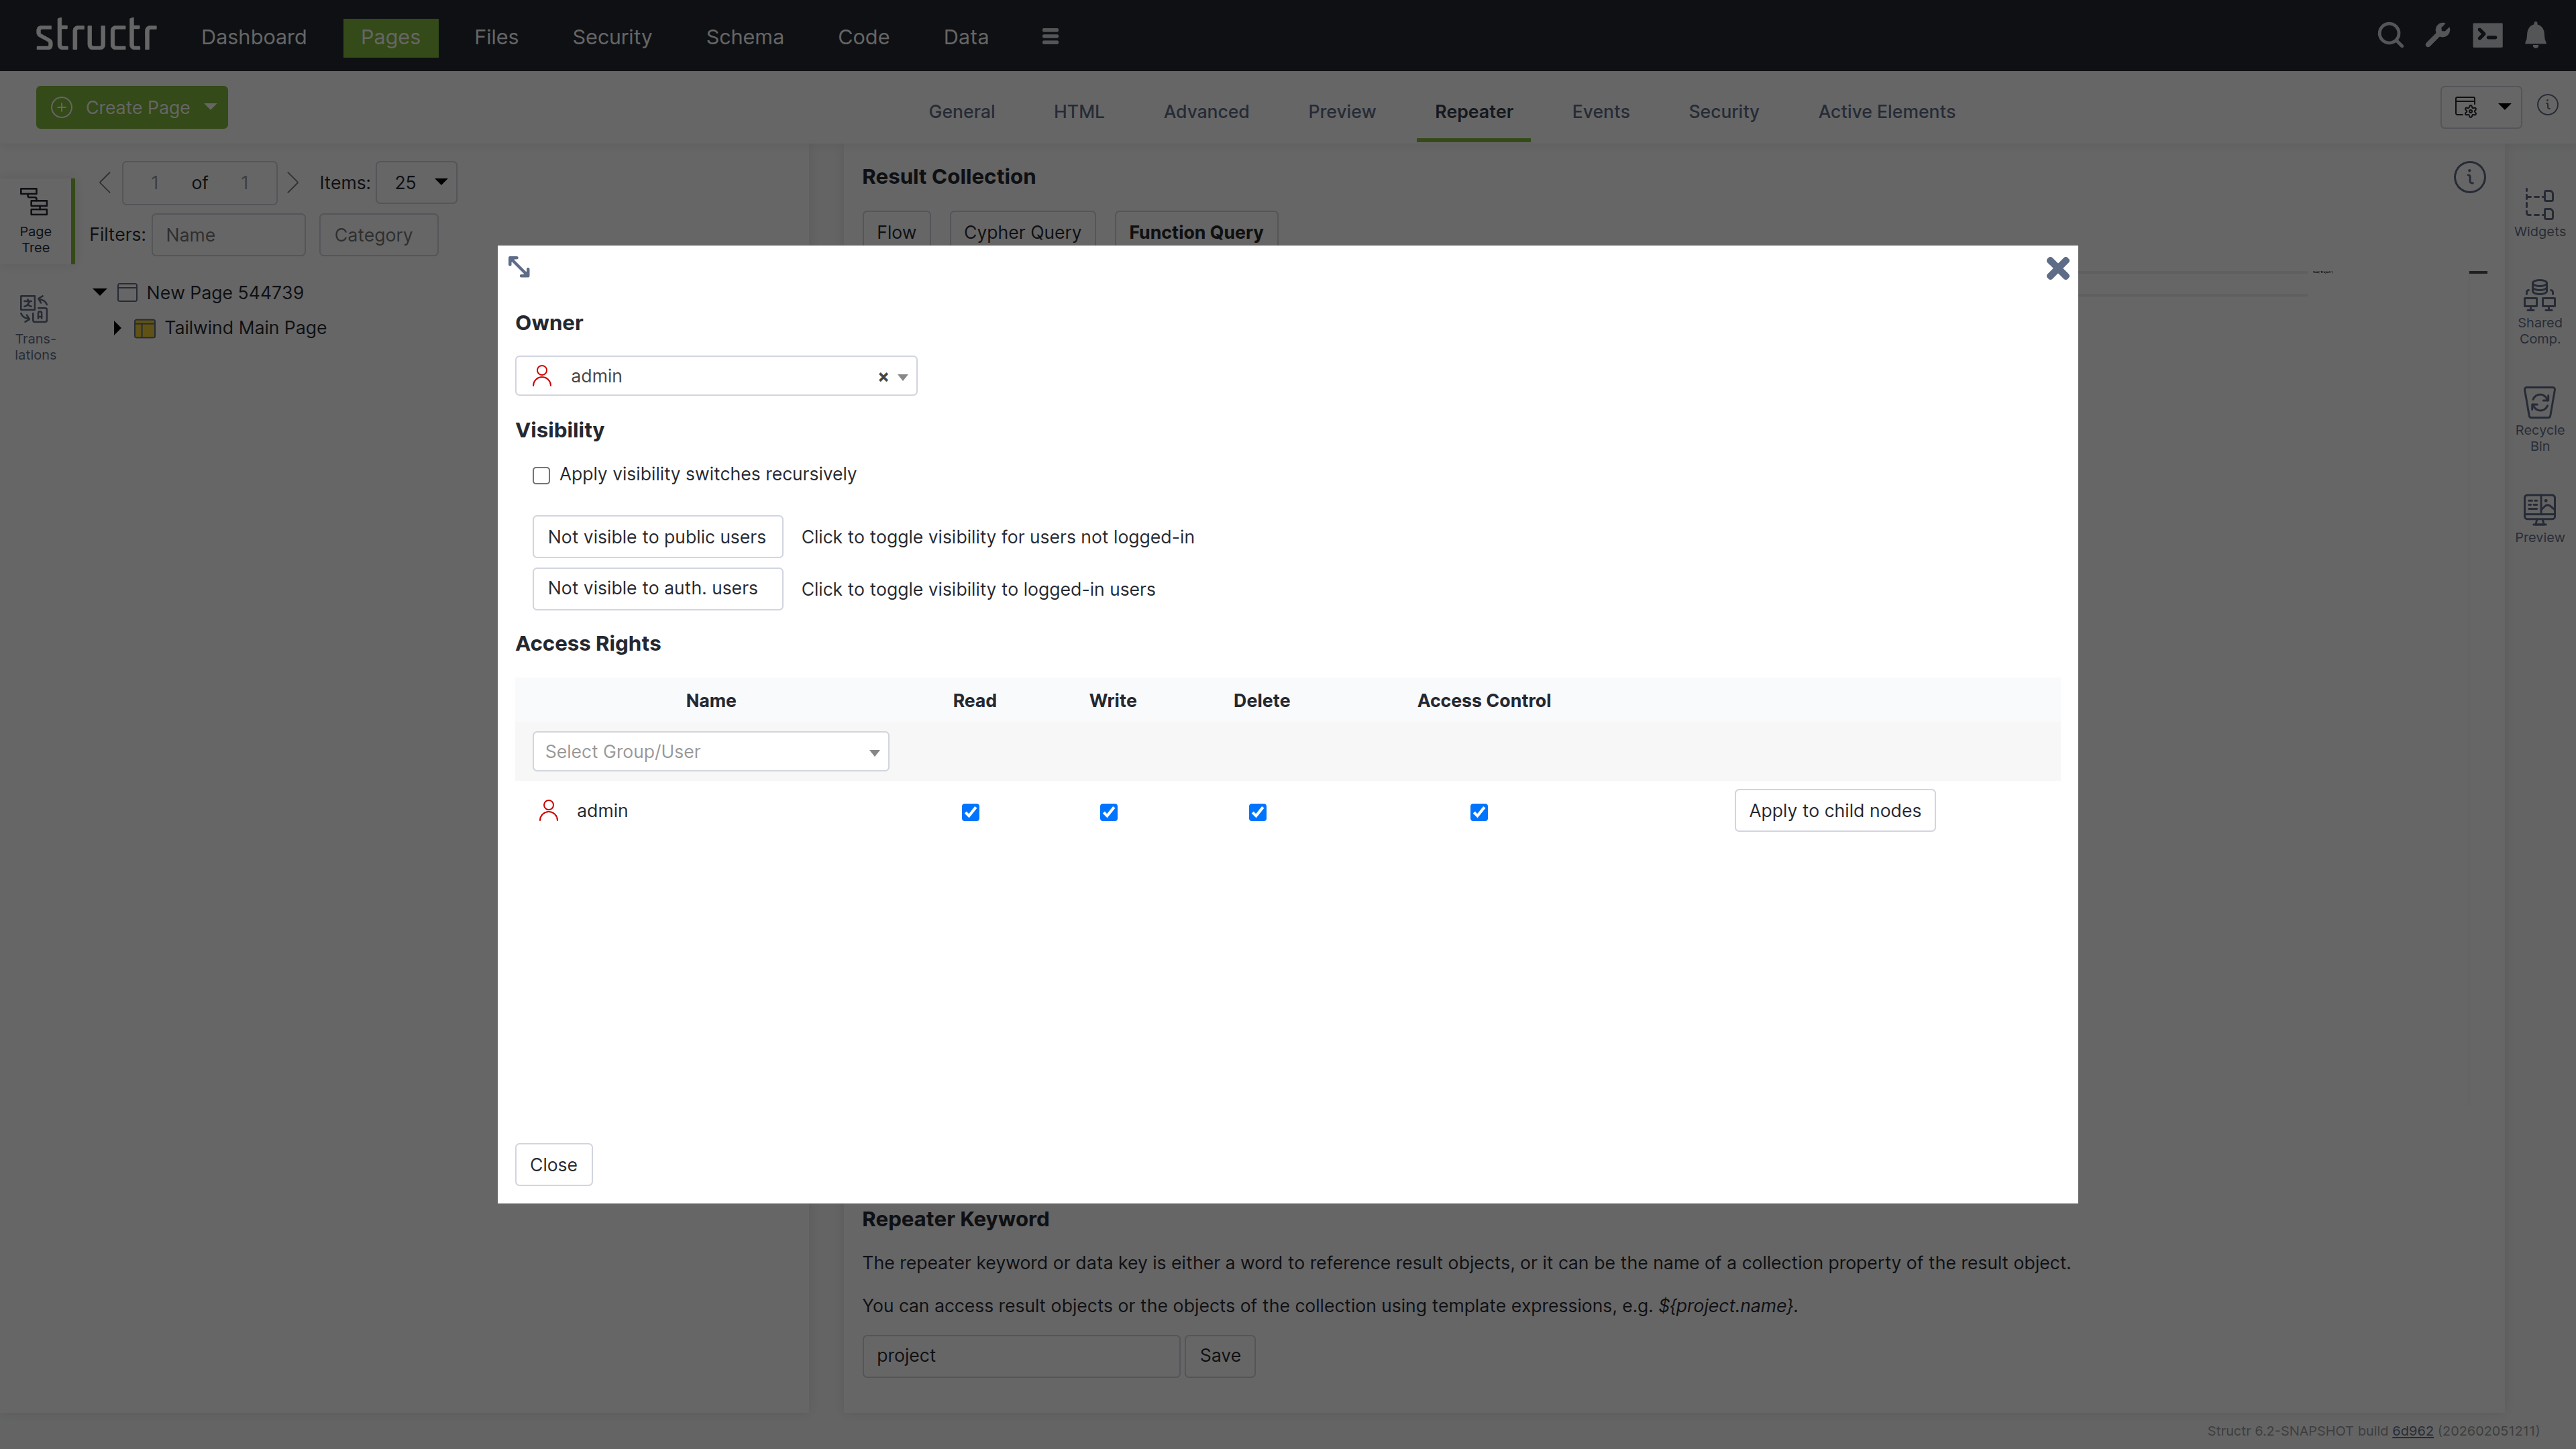
Task: Click the notifications bell icon
Action: [2535, 36]
